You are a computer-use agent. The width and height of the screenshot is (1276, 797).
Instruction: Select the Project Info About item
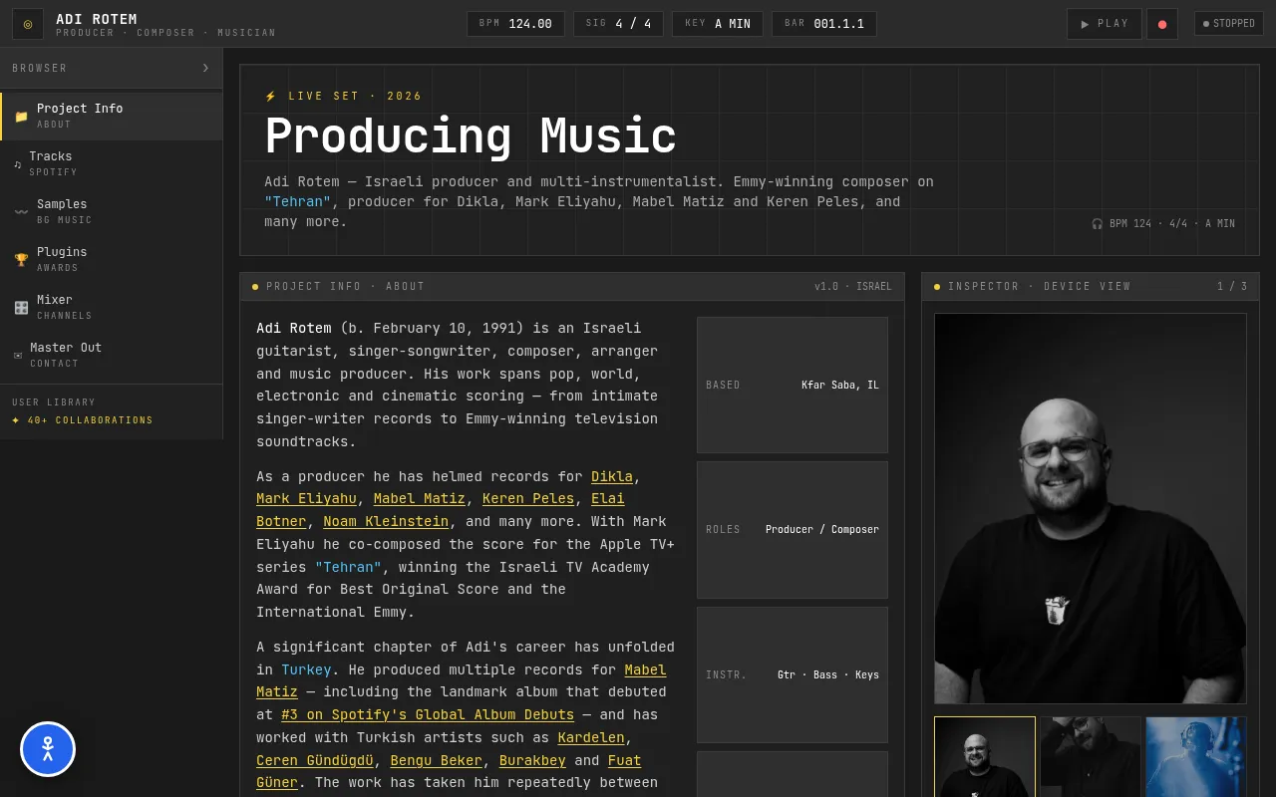[x=112, y=117]
